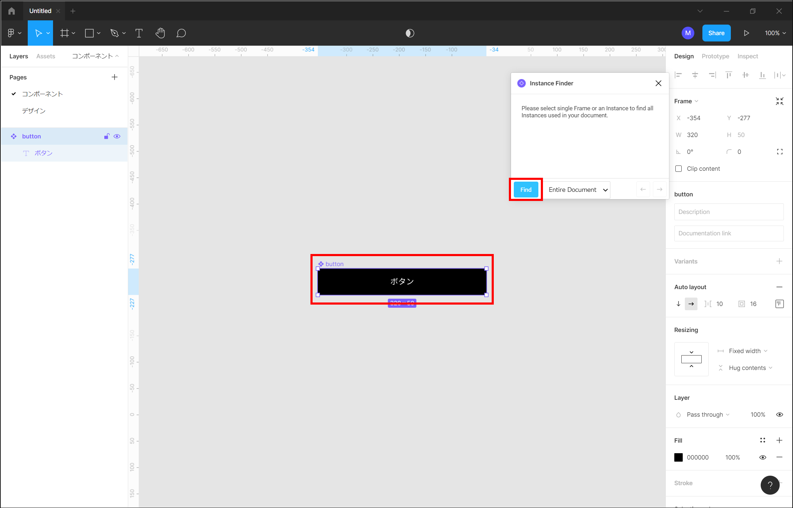This screenshot has height=508, width=793.
Task: Click the black fill color swatch
Action: pos(679,457)
